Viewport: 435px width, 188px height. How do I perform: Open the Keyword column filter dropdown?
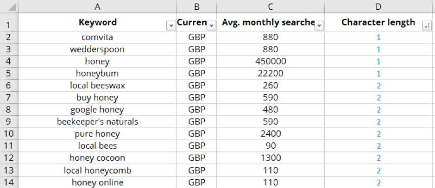(x=171, y=26)
